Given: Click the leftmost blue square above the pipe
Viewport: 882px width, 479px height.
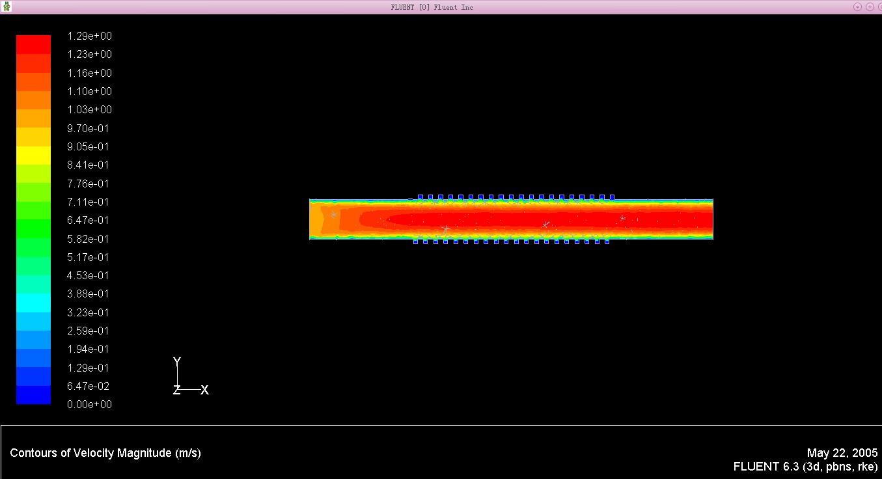Looking at the screenshot, I should (x=420, y=197).
